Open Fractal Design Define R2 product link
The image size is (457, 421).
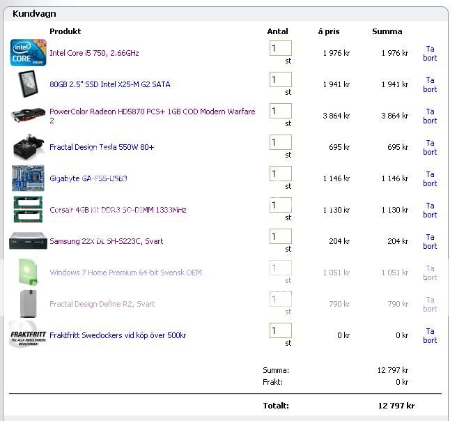point(102,304)
